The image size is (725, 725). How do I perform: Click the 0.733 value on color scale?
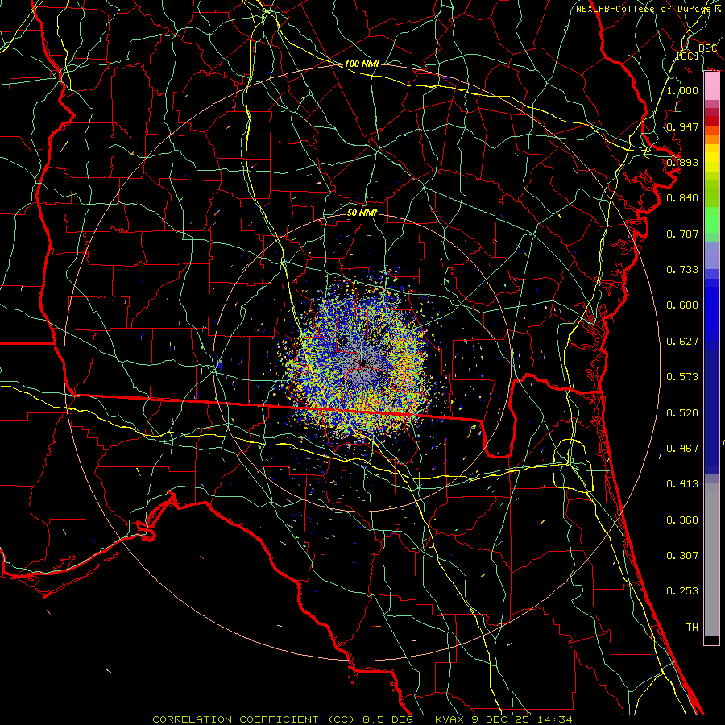(x=682, y=269)
